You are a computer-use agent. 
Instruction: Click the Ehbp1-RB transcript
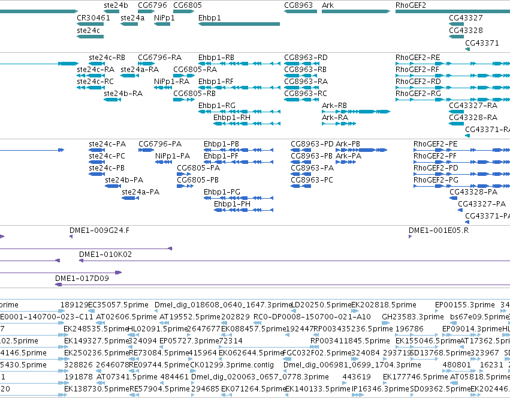(x=239, y=64)
